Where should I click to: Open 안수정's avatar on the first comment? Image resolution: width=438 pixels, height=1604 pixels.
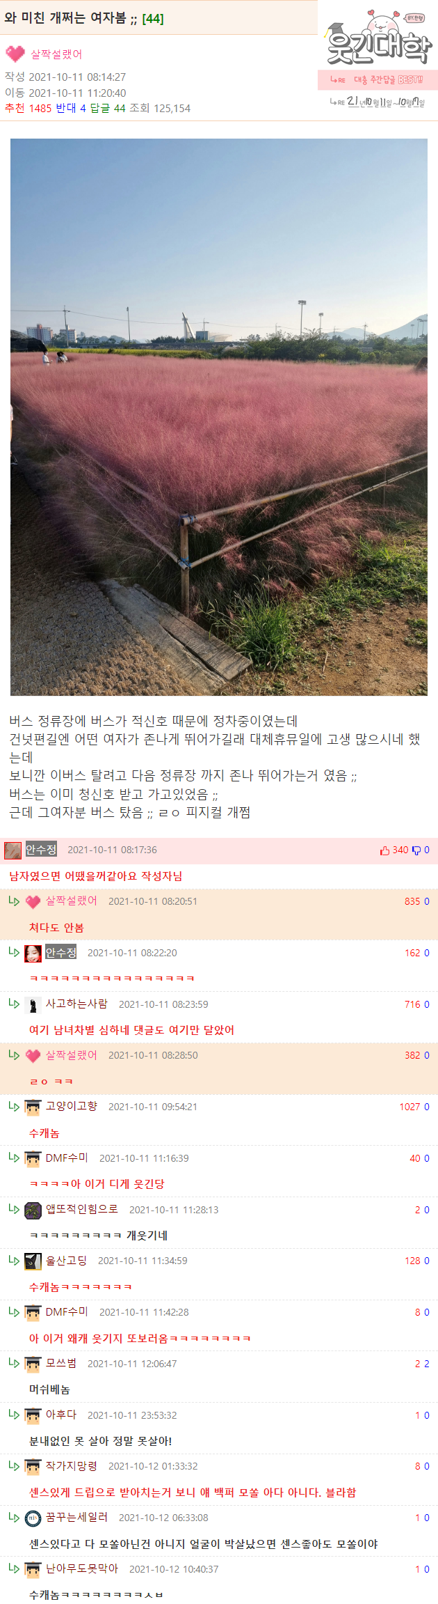13,850
